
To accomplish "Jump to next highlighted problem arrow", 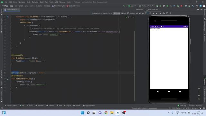I will point(134,17).
